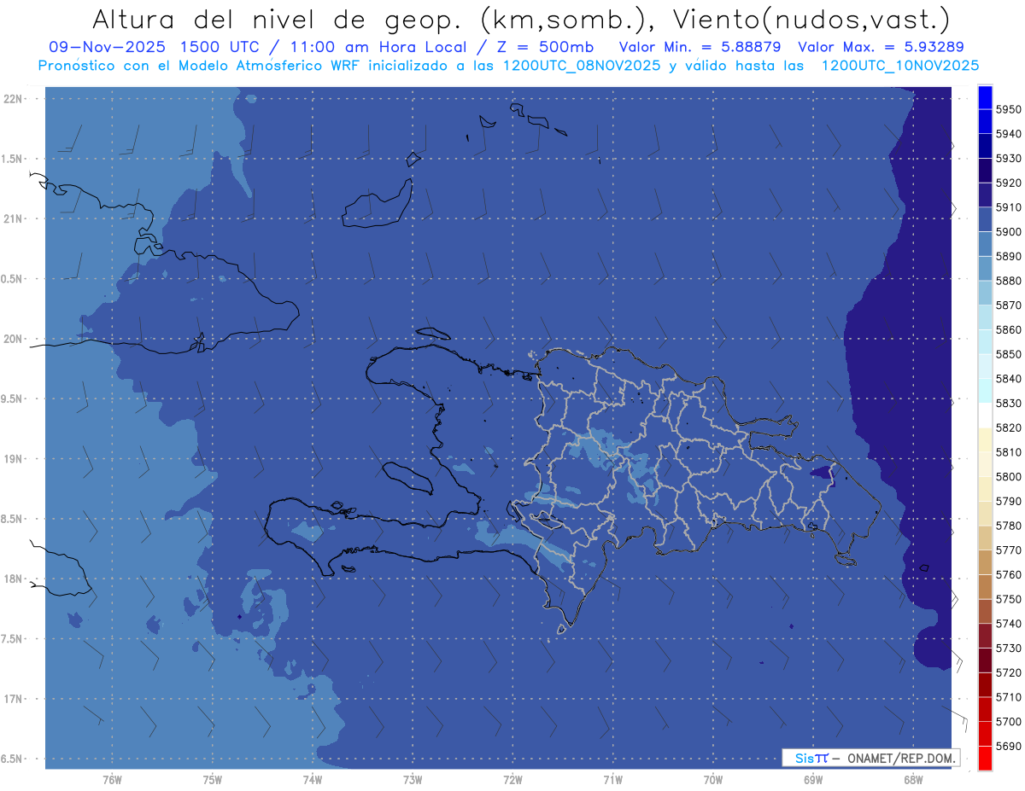Click the 20N latitude axis label
This screenshot has width=1025, height=791.
coord(12,339)
